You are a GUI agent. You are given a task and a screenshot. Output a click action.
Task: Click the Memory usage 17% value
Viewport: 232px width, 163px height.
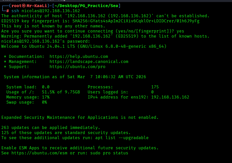(46, 97)
